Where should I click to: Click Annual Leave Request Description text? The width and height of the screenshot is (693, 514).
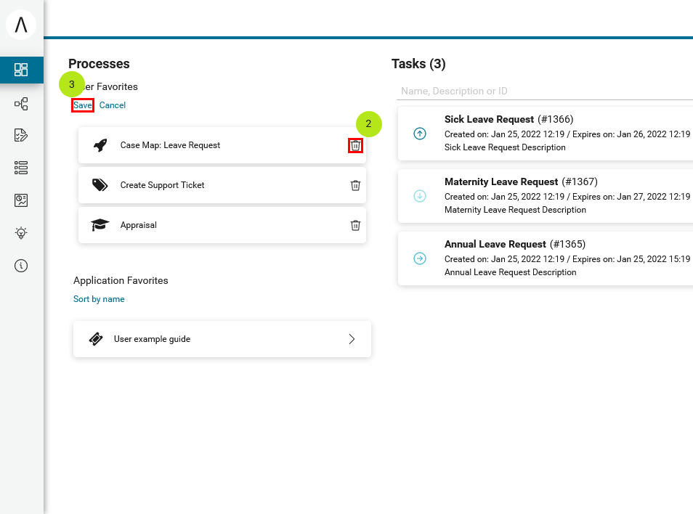[511, 272]
